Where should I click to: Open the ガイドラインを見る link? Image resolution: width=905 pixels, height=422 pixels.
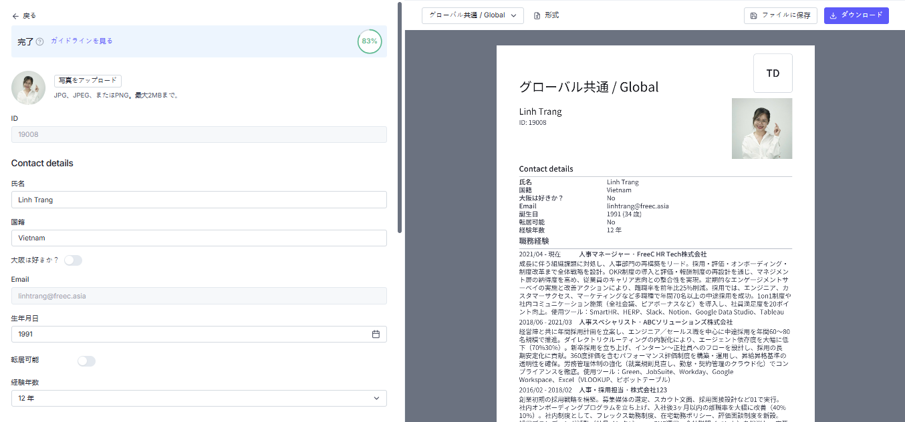(82, 41)
